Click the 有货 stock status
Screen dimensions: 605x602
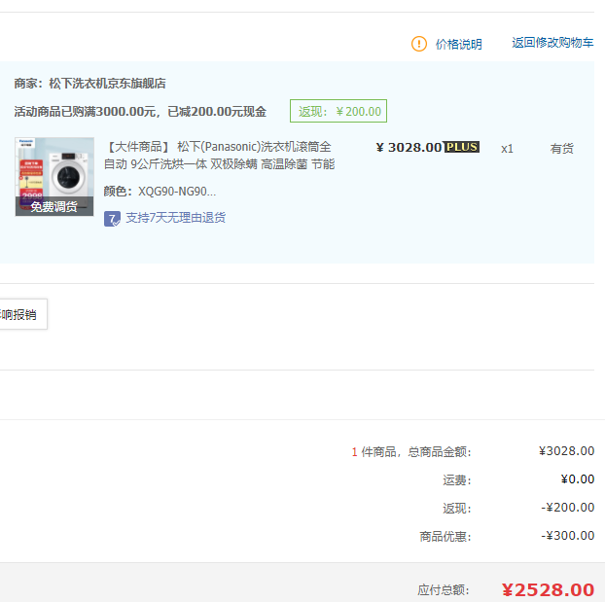(562, 149)
